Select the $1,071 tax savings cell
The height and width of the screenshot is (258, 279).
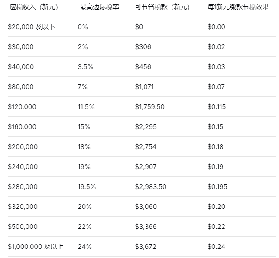pos(144,87)
